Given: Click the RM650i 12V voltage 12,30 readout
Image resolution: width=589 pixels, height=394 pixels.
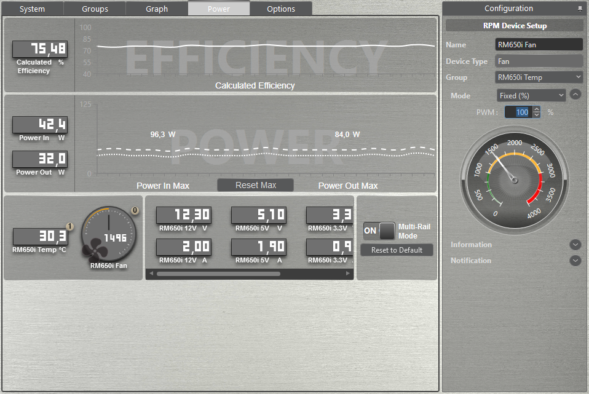Looking at the screenshot, I should 184,215.
